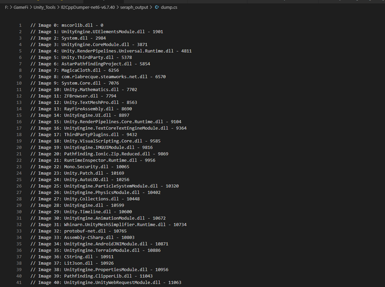This screenshot has height=287, width=385.
Task: Open the dump.cs breadcrumb item
Action: coord(168,8)
